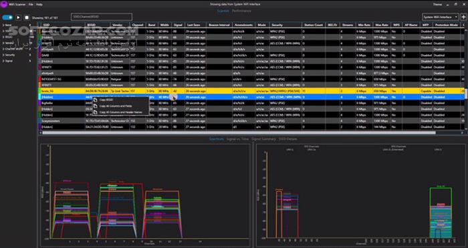Click the Theme button in title bar
The width and height of the screenshot is (468, 248).
tap(437, 5)
